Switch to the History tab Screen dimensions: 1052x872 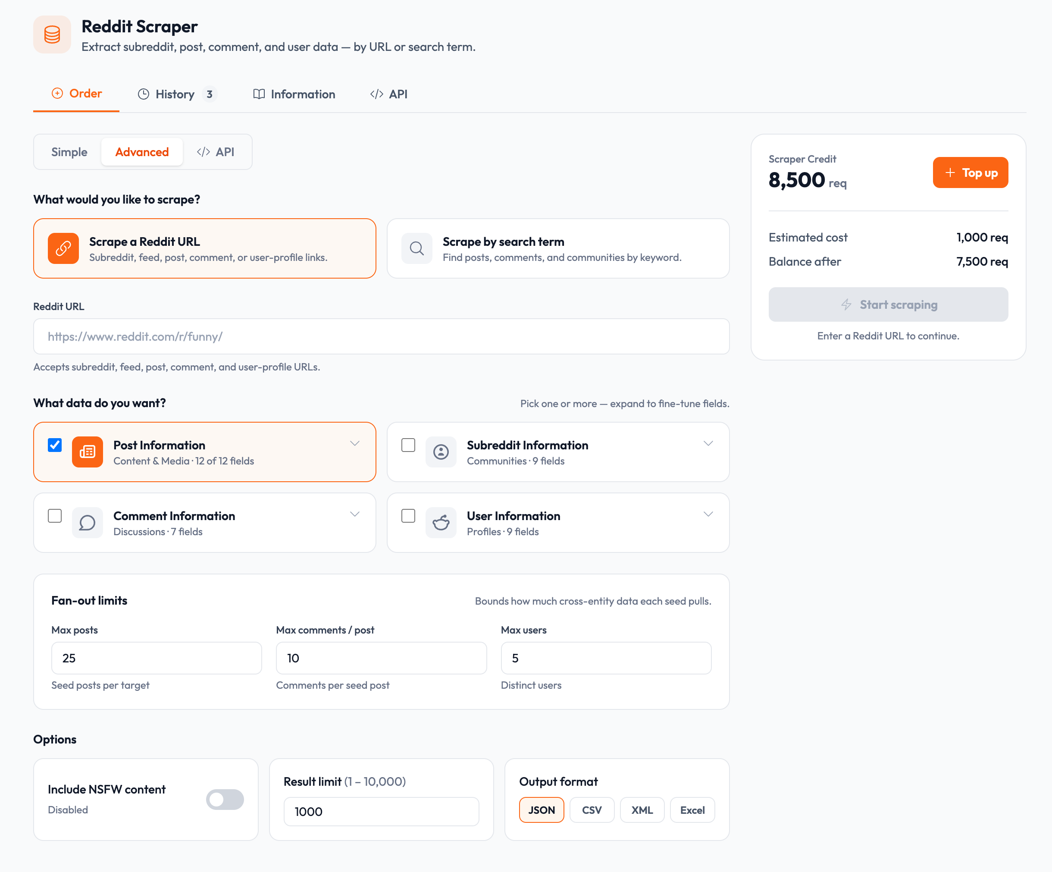[x=177, y=94]
